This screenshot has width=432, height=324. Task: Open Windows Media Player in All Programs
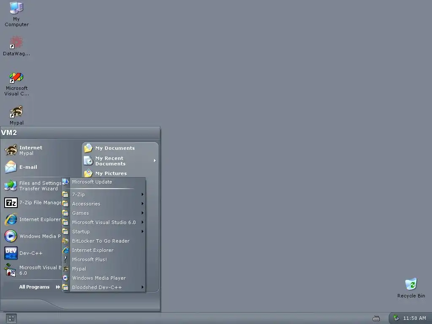click(x=104, y=278)
